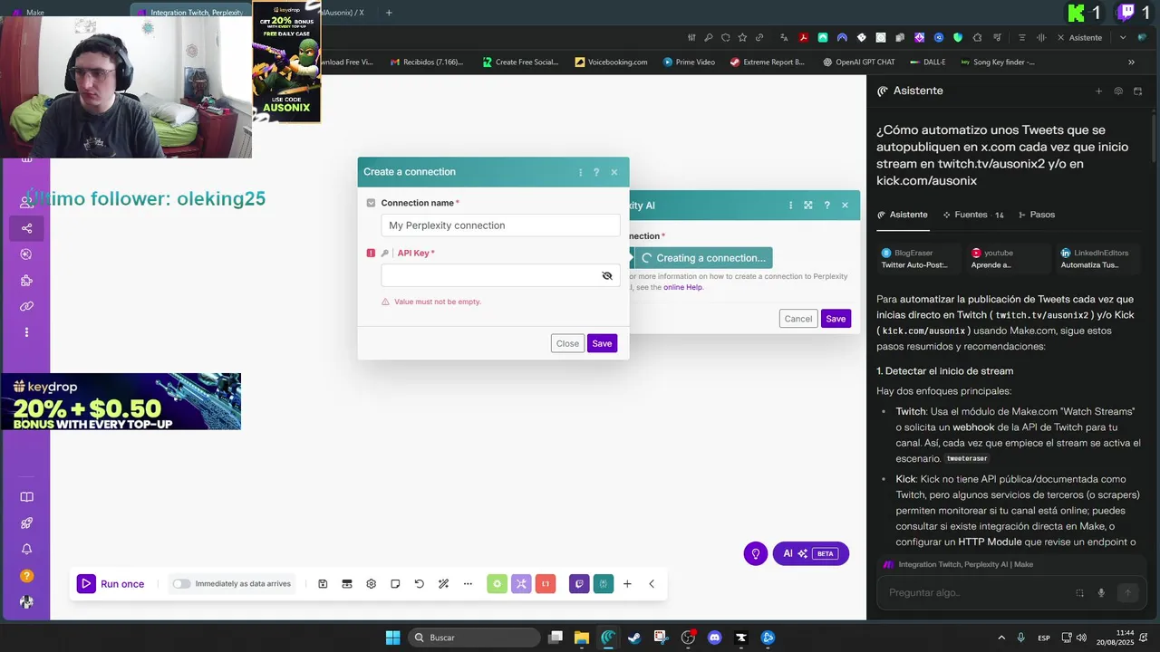Open the three-dots more menu in bottom toolbar
This screenshot has height=652, width=1160.
point(468,584)
